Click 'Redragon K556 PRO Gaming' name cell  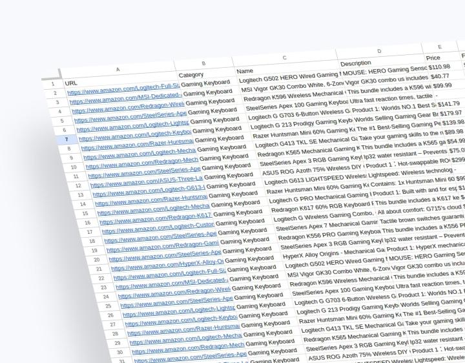click(x=329, y=235)
